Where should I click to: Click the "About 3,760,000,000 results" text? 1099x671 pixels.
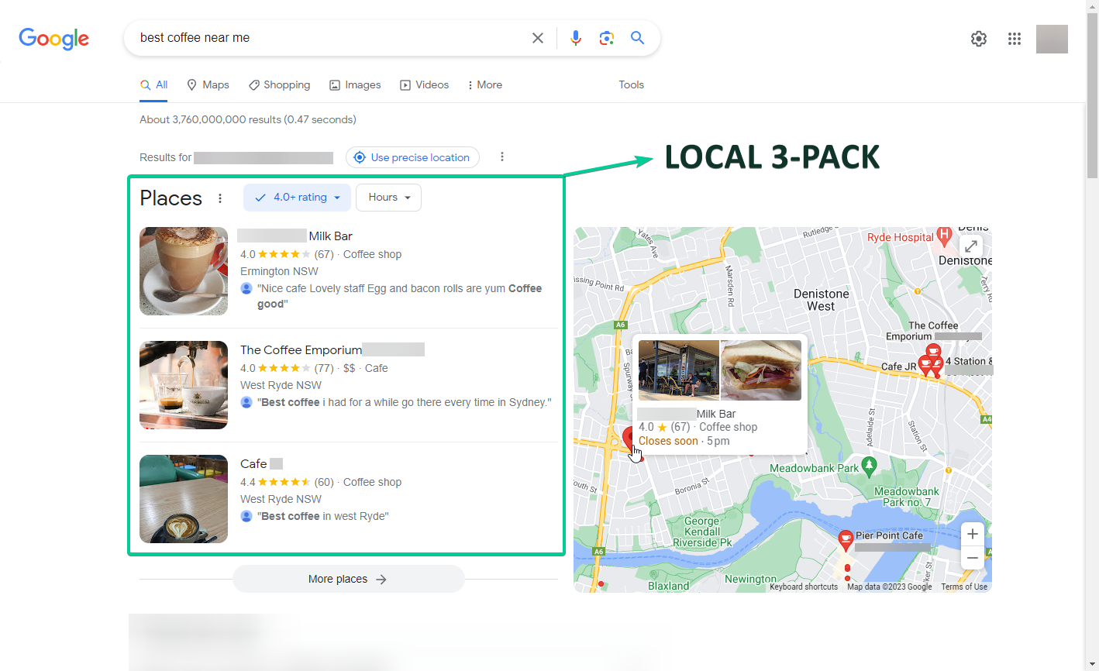[x=248, y=120]
